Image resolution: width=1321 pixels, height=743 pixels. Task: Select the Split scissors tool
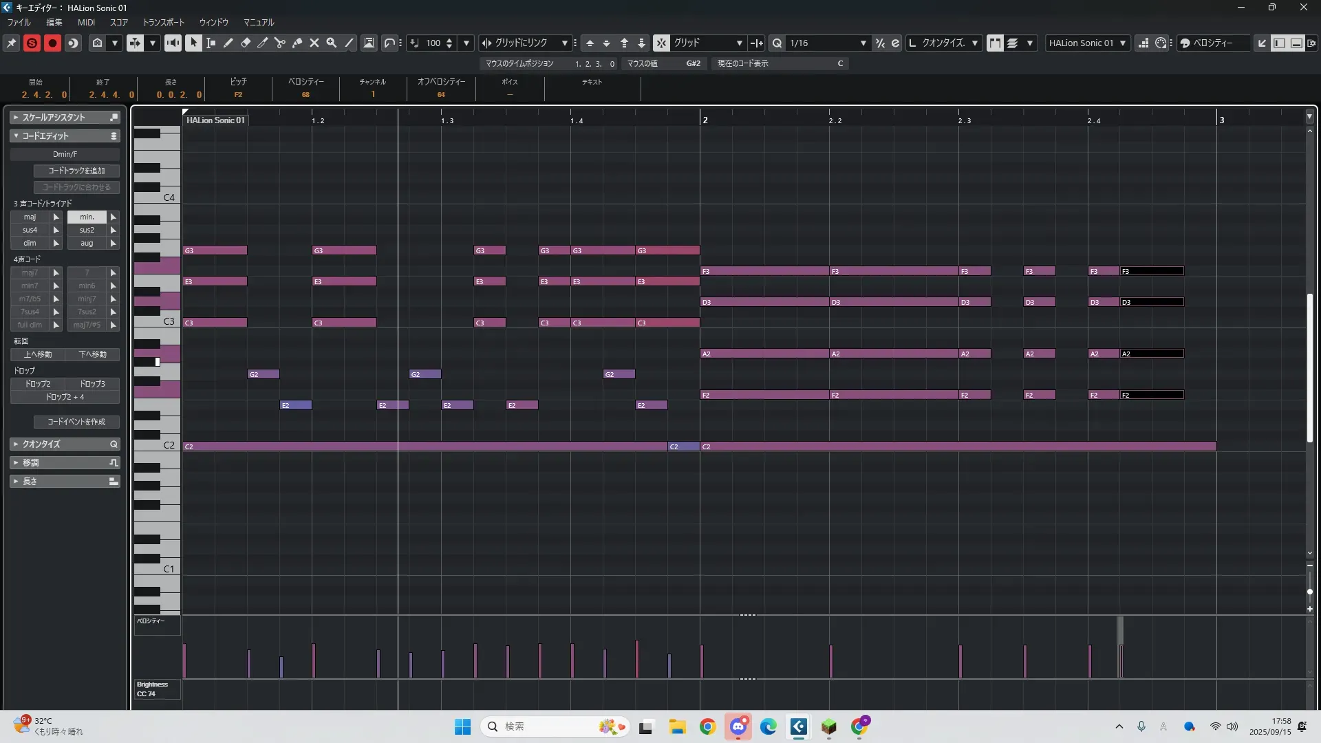pyautogui.click(x=279, y=43)
